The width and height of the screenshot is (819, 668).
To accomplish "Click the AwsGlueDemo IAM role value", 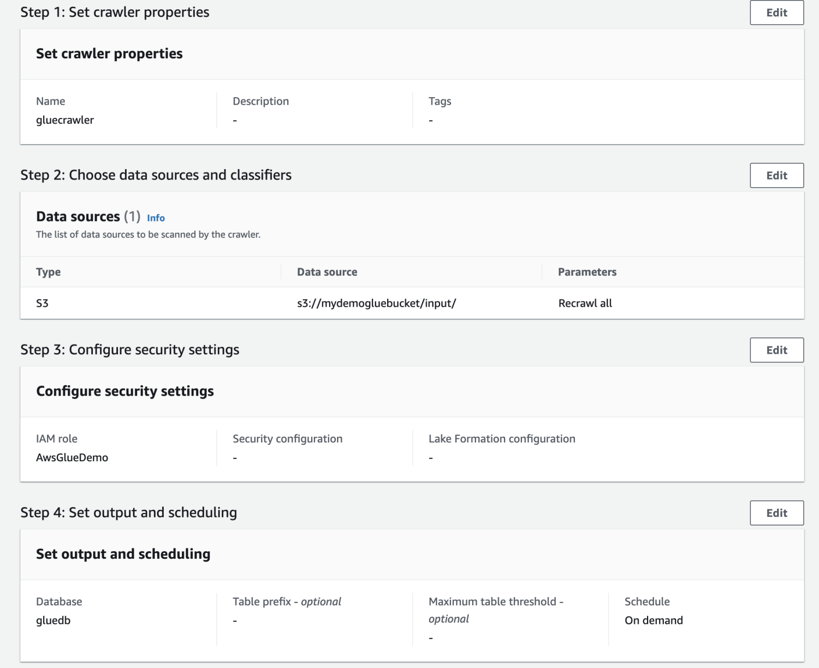I will 72,457.
